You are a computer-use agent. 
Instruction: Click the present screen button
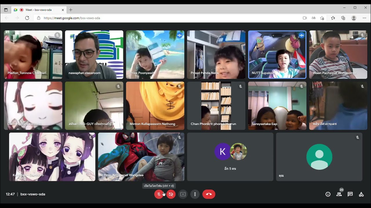click(x=183, y=194)
